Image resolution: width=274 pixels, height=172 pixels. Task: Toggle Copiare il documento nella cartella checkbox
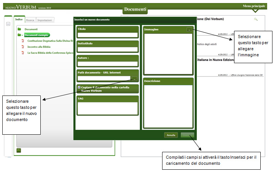(x=79, y=87)
